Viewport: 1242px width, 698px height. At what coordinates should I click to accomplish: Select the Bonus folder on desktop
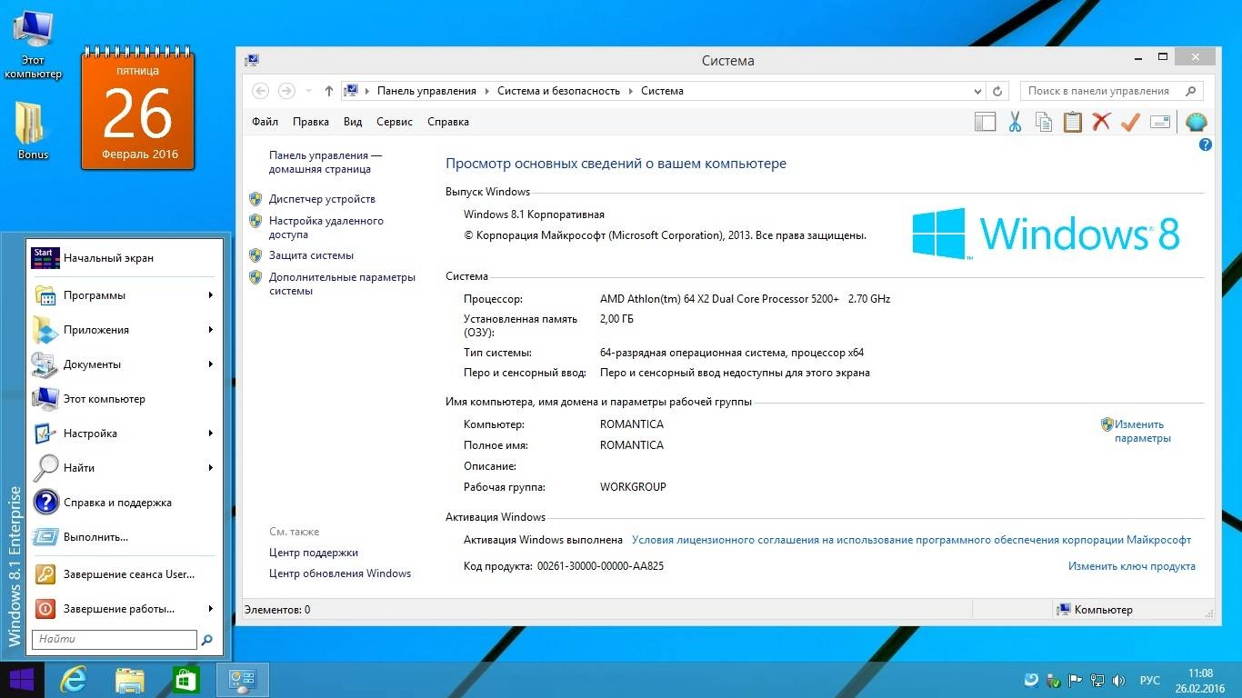pyautogui.click(x=33, y=130)
